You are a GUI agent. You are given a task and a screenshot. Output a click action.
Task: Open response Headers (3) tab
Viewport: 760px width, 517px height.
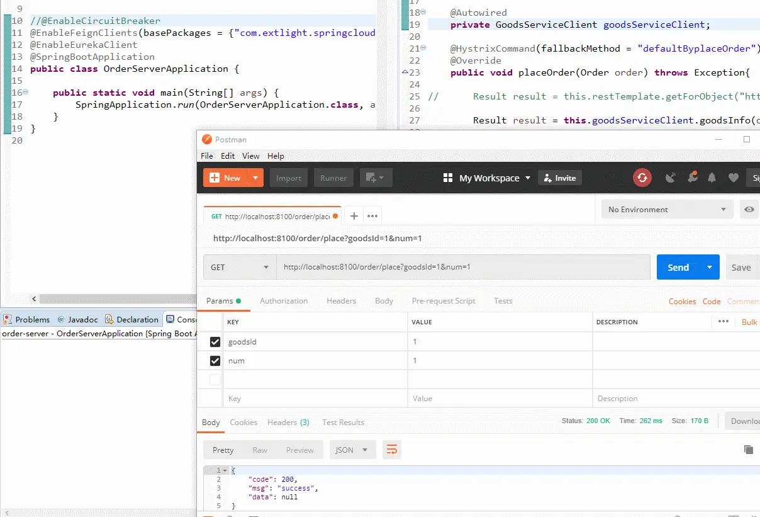(288, 422)
